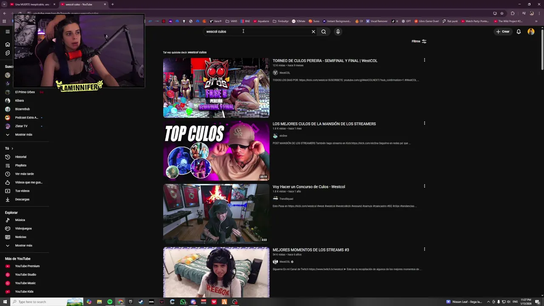Expand the Tú section chevron
Screen dimensions: 544x306
12,148
